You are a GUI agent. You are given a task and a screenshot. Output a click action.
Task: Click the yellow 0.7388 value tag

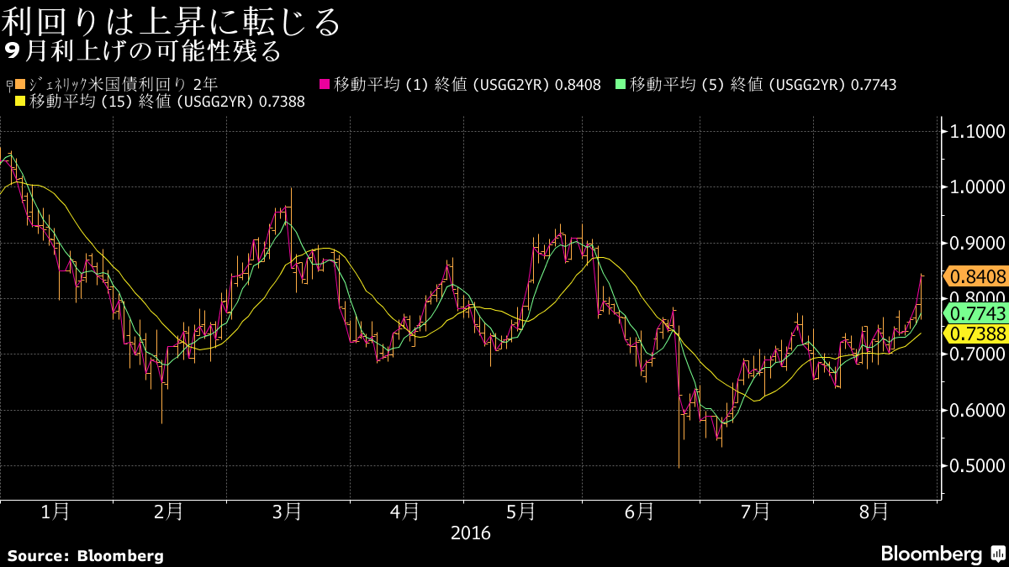coord(977,334)
